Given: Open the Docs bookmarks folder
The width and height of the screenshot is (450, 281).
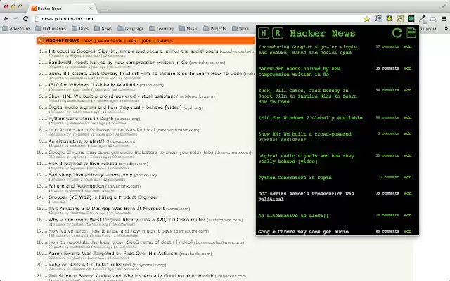Looking at the screenshot, I should pyautogui.click(x=80, y=28).
